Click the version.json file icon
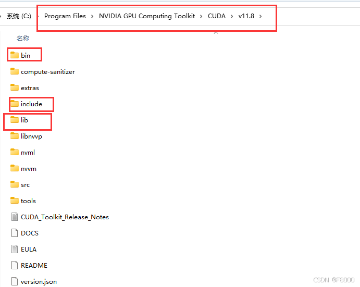 15,281
